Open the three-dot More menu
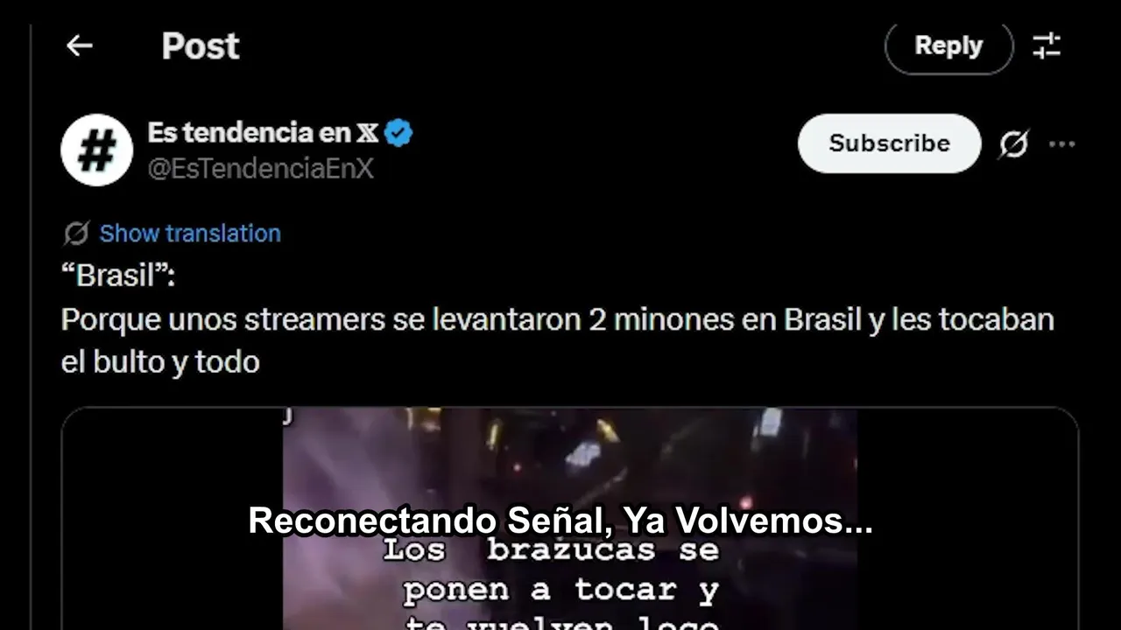The height and width of the screenshot is (630, 1121). (1061, 143)
